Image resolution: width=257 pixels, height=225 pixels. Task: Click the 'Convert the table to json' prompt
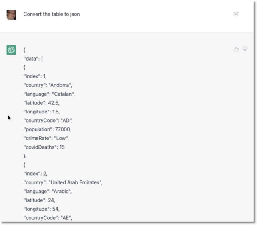pyautogui.click(x=51, y=14)
